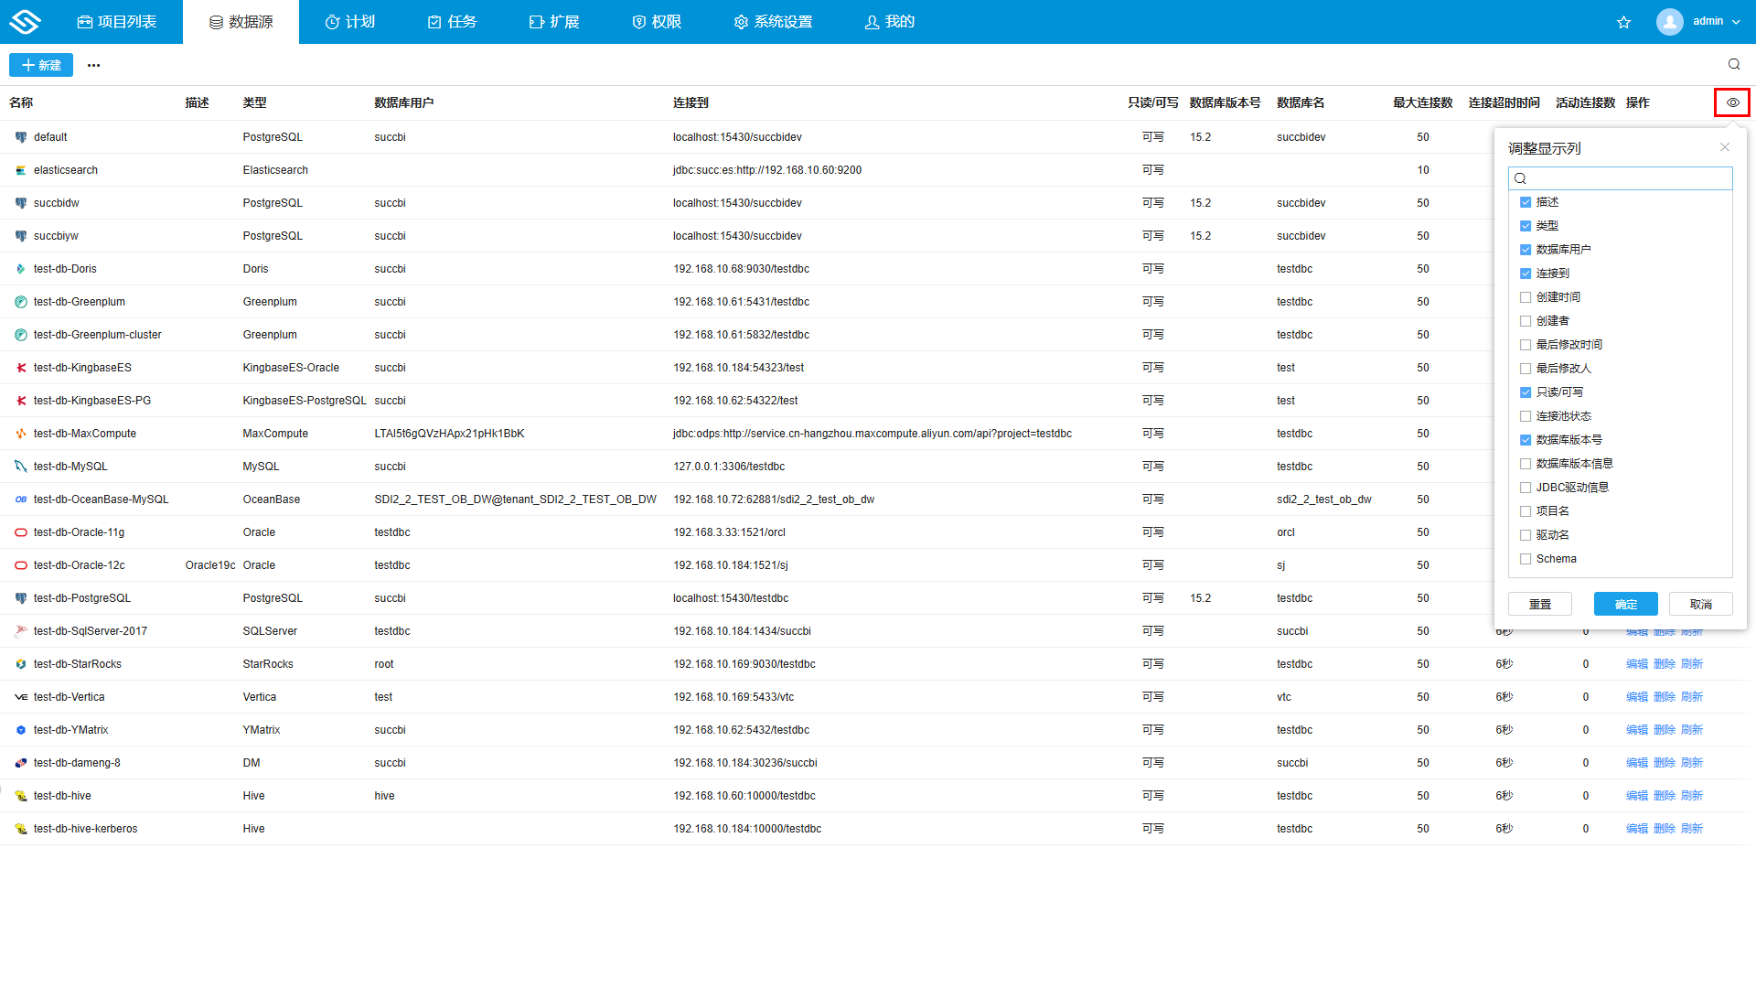Open the more options ellipsis menu
Screen dimensions: 1756x988
click(93, 65)
